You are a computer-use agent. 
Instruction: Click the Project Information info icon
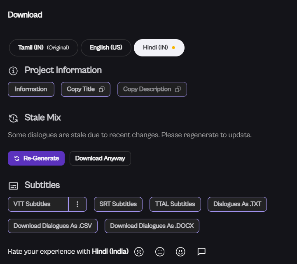click(13, 71)
